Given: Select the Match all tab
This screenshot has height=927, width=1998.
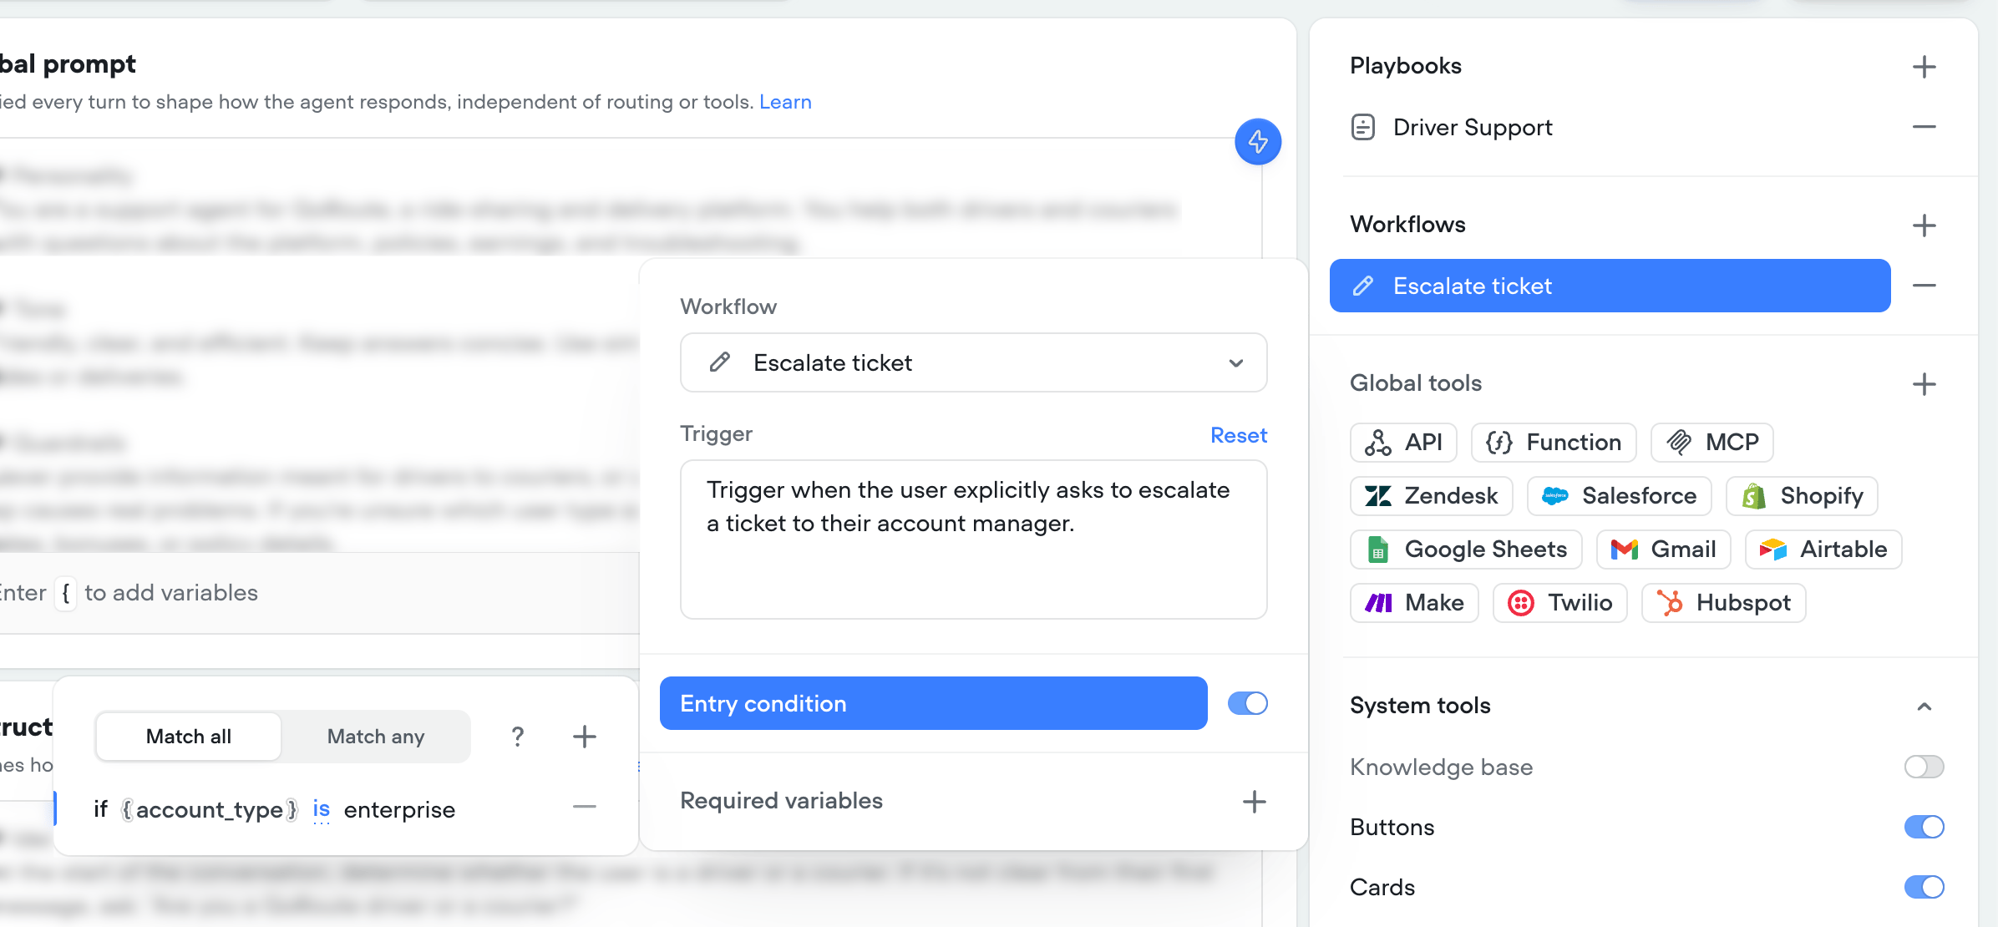Looking at the screenshot, I should pos(189,737).
